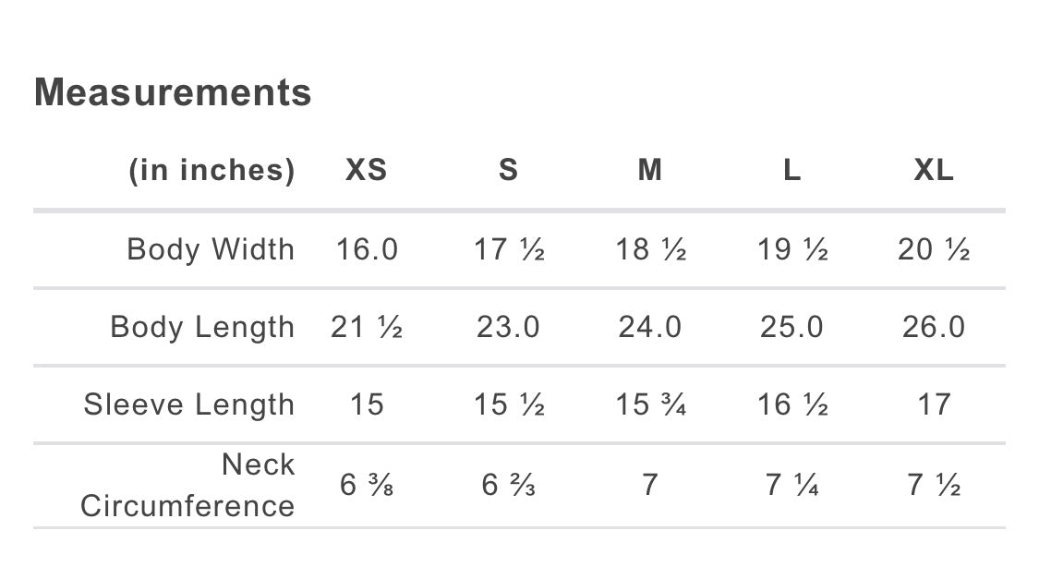Click the "(in inches)" unit label
Image resolution: width=1039 pixels, height=567 pixels.
point(211,170)
